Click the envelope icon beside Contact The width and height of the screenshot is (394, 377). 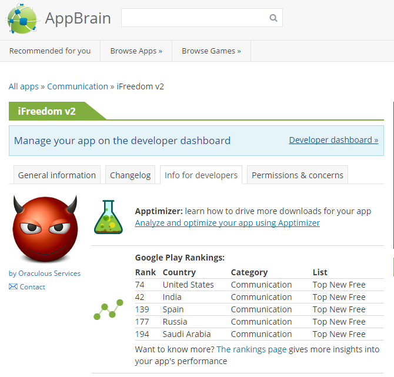coord(13,286)
